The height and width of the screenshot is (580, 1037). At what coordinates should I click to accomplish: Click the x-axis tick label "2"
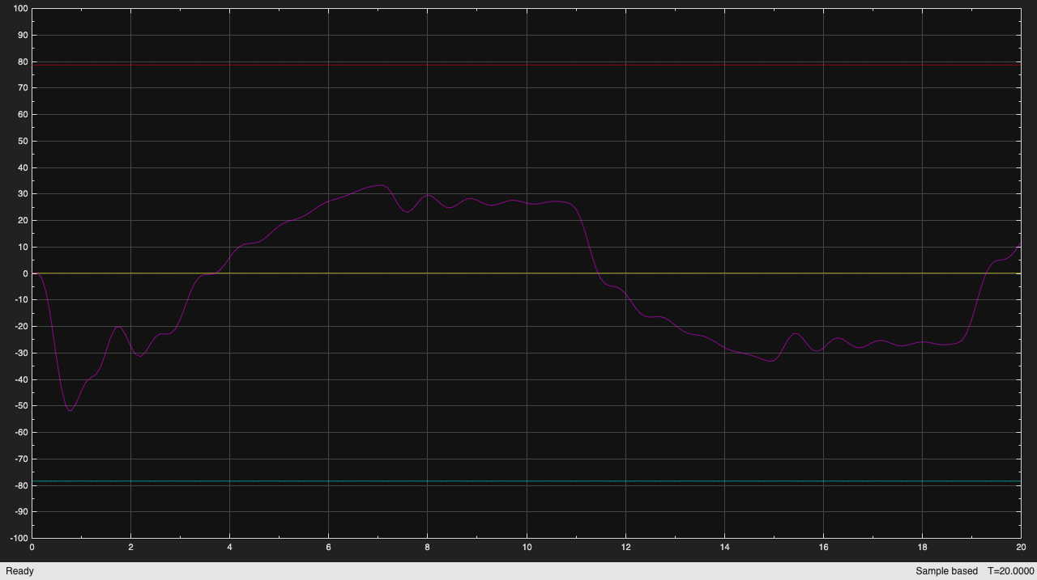pos(130,547)
